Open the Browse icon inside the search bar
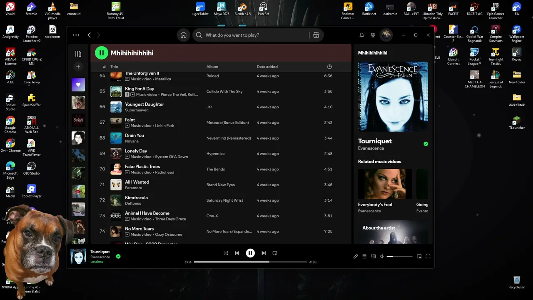The image size is (533, 300). click(316, 35)
